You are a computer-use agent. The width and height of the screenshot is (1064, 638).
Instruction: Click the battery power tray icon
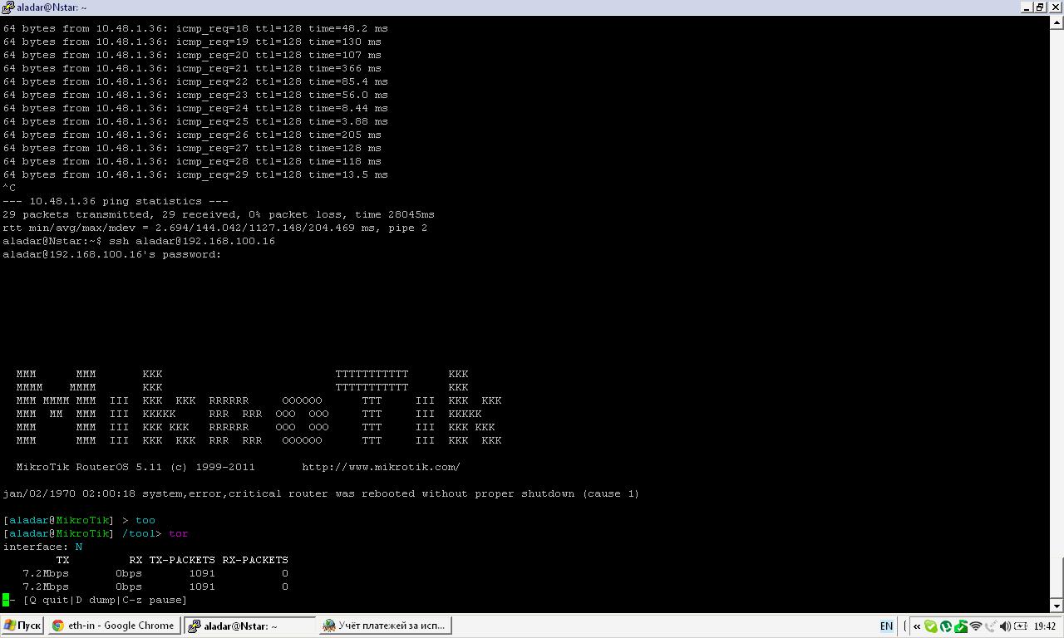point(1021,626)
